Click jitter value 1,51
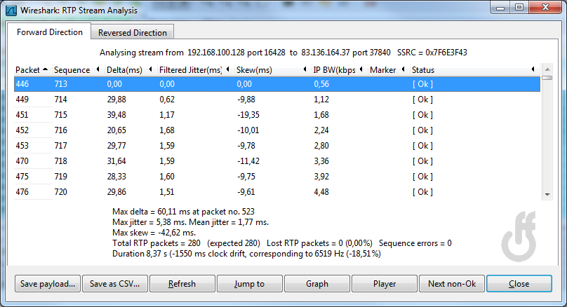Viewport: 567px width, 307px height. [167, 192]
